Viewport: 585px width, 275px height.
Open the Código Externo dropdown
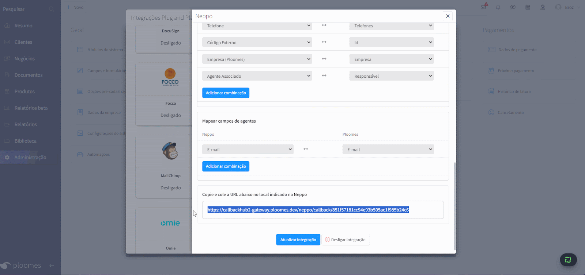coord(257,42)
